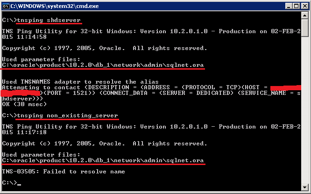This screenshot has height=194, width=311.
Task: Click the second 'Used parameter files:' line
Action: click(41, 155)
